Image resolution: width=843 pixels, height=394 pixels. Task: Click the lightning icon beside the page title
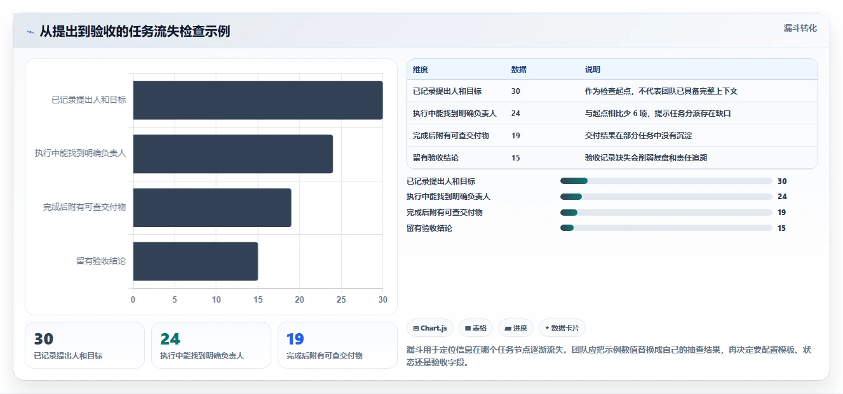pyautogui.click(x=30, y=32)
